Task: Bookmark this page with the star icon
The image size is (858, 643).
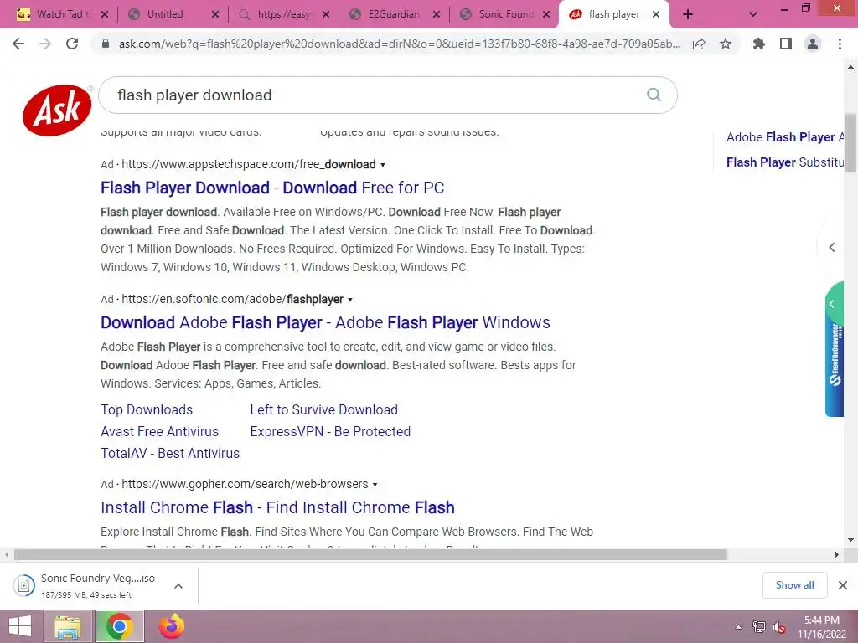Action: click(x=726, y=44)
